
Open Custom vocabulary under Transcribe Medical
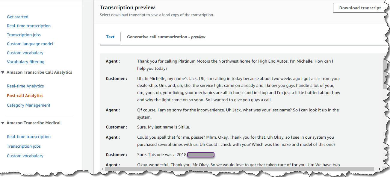click(25, 156)
